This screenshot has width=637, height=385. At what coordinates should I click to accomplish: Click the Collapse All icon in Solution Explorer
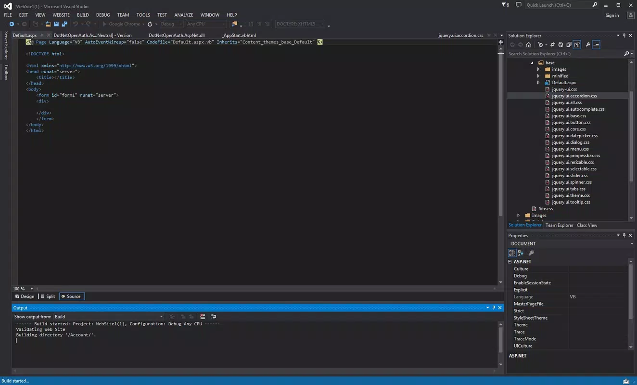coord(569,45)
